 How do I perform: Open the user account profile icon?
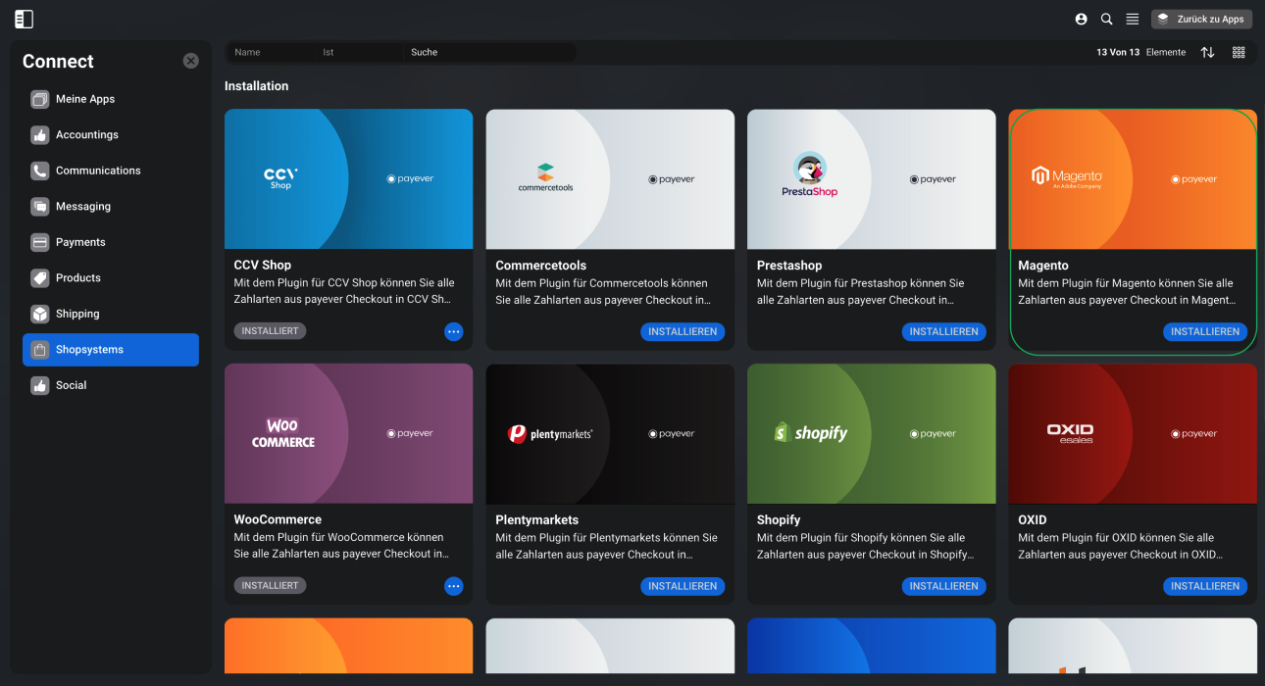coord(1081,19)
